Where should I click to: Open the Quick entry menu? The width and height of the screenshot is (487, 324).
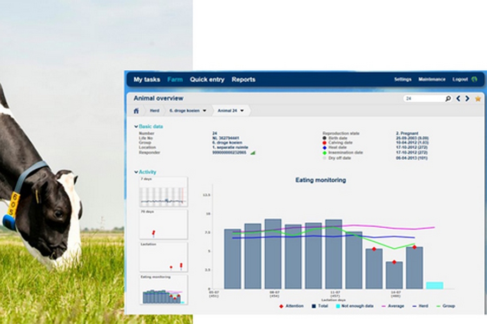tap(207, 80)
